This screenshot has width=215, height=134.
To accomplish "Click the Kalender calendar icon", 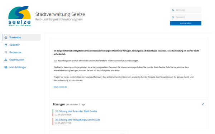I will point(6,45).
